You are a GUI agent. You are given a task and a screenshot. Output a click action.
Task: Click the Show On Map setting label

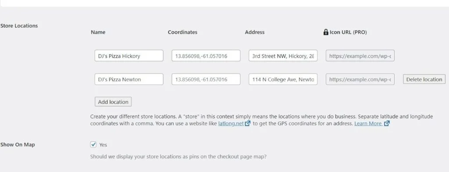pyautogui.click(x=18, y=144)
